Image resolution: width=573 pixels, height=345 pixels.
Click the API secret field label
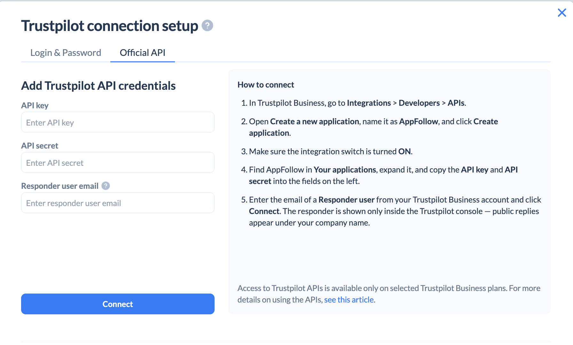(40, 146)
